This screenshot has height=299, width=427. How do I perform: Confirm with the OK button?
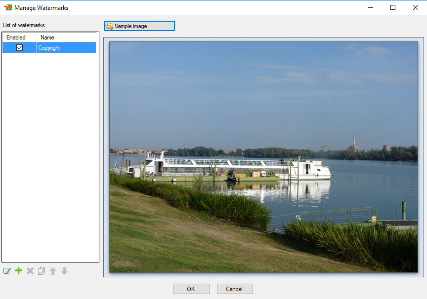[191, 289]
